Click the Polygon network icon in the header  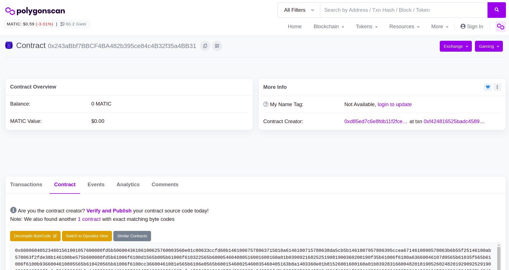click(501, 27)
